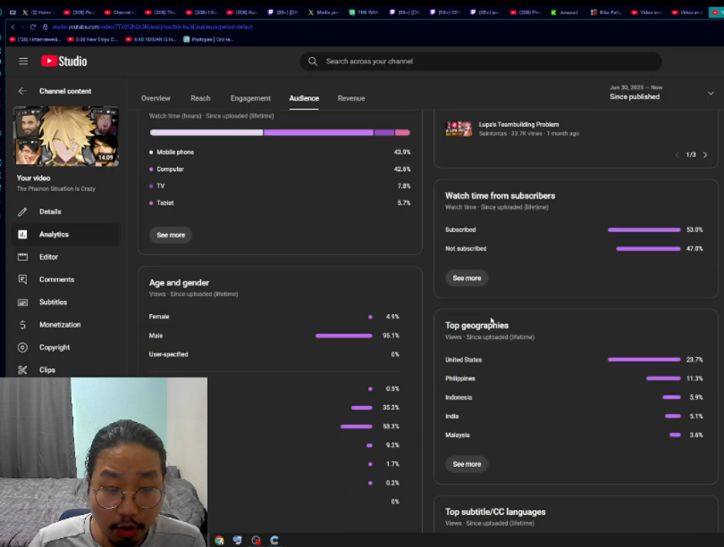Click the Female gender row label

pos(159,317)
